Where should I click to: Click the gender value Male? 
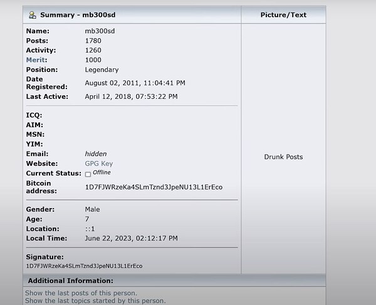92,209
